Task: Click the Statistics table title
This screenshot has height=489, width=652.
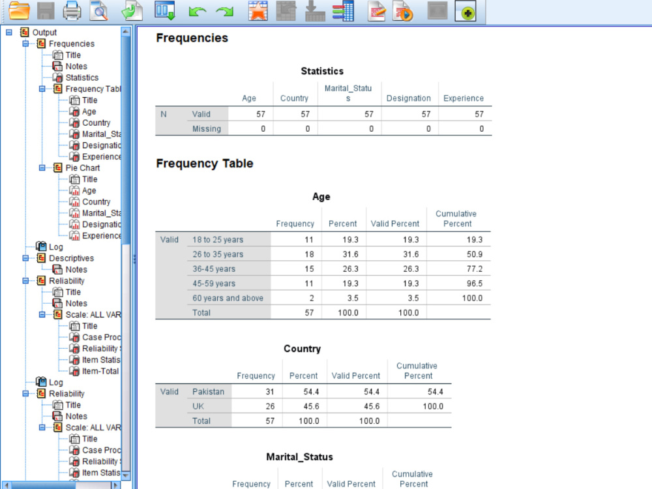Action: pos(322,71)
